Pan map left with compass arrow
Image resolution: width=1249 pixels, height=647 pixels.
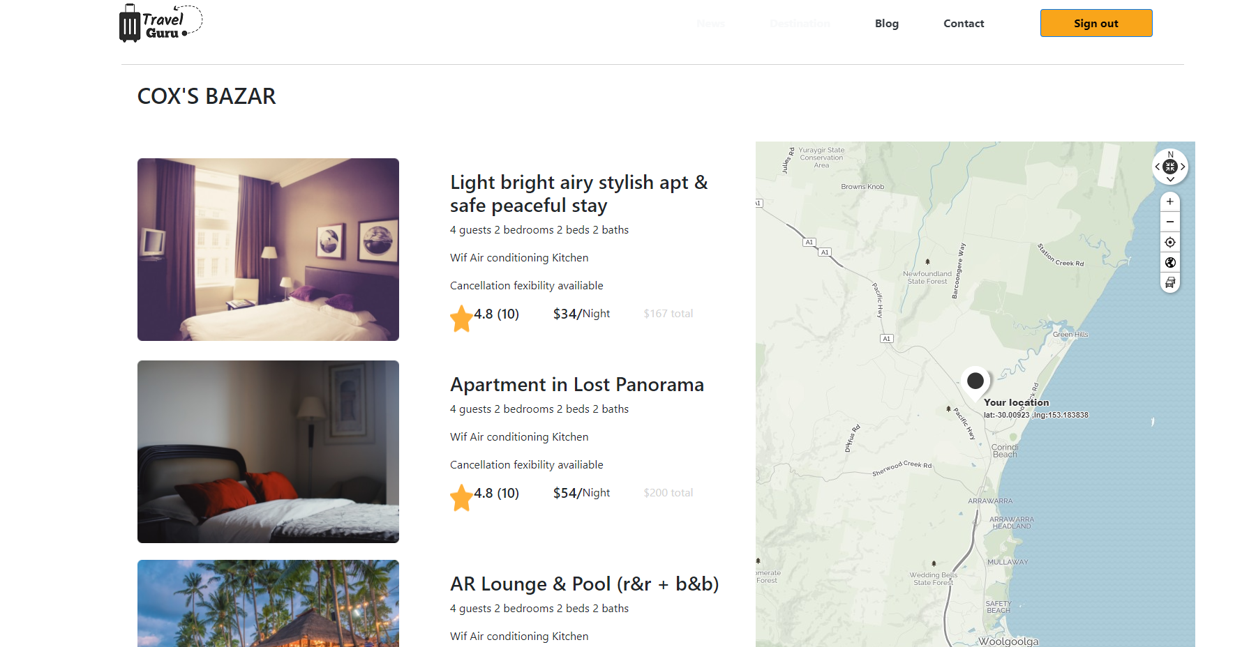(1158, 167)
